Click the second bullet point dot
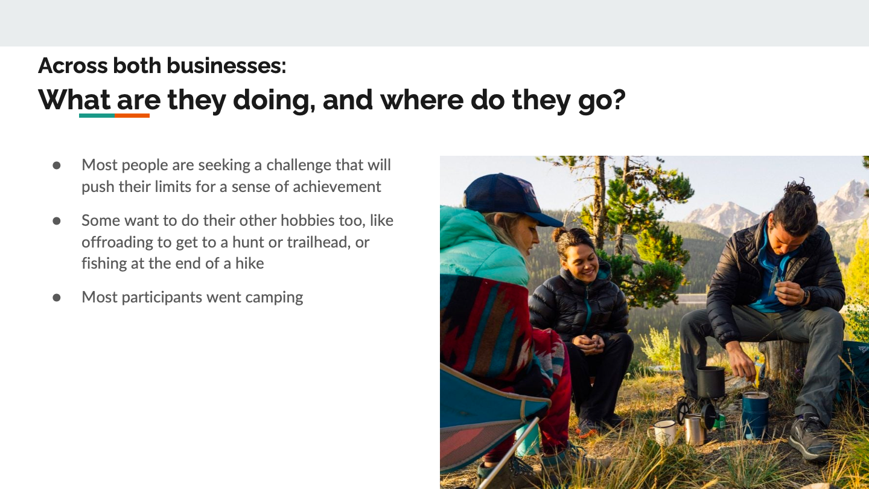 pyautogui.click(x=57, y=220)
